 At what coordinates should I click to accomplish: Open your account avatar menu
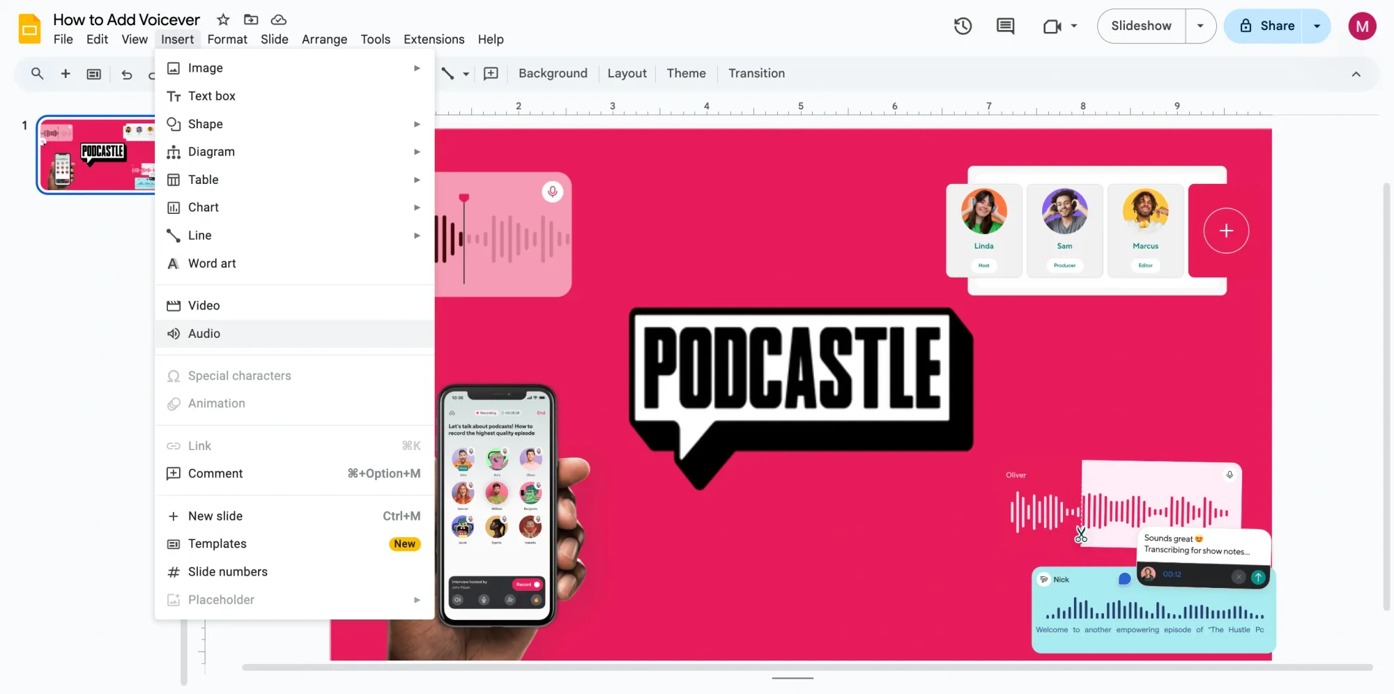click(x=1363, y=26)
